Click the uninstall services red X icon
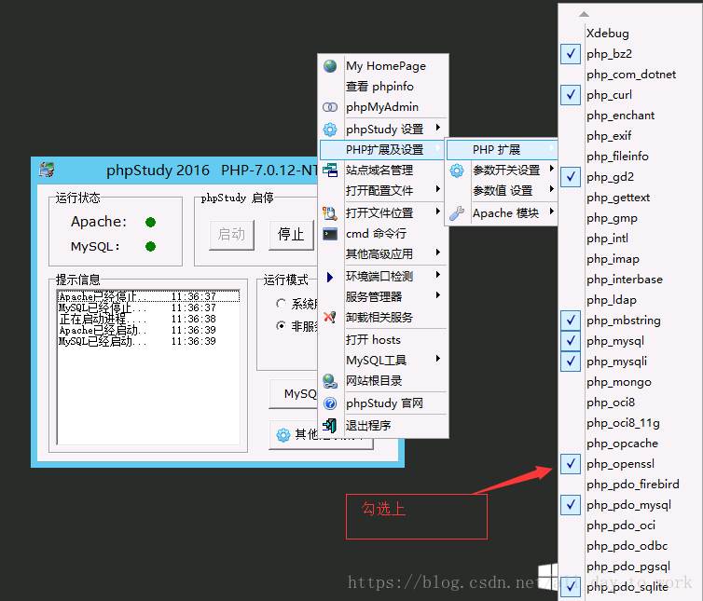This screenshot has width=703, height=601. tap(330, 318)
